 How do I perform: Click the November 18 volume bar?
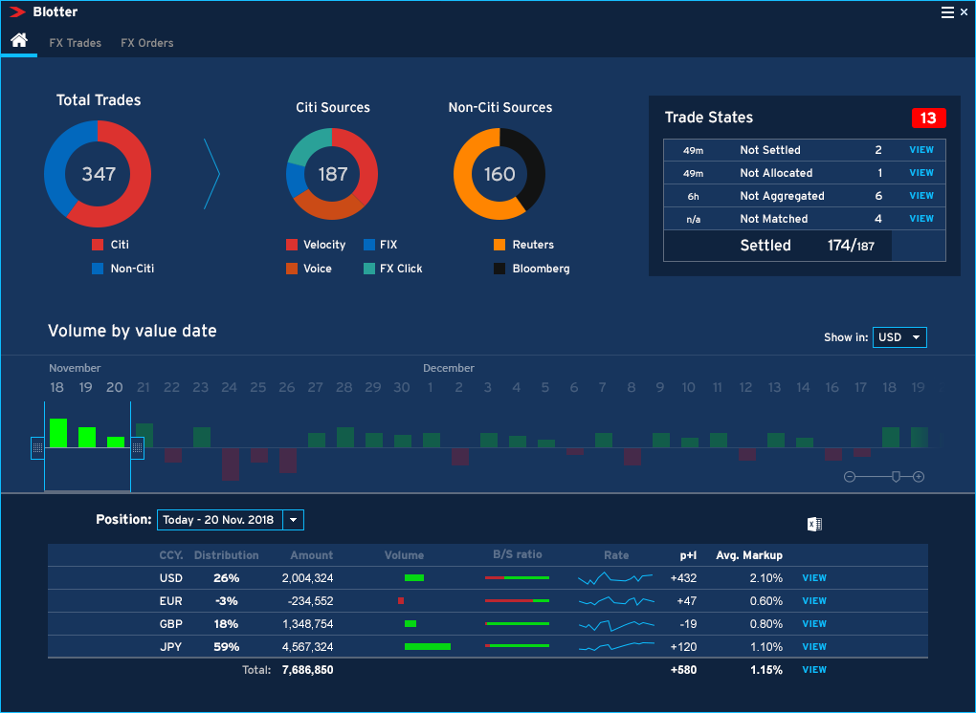[57, 432]
